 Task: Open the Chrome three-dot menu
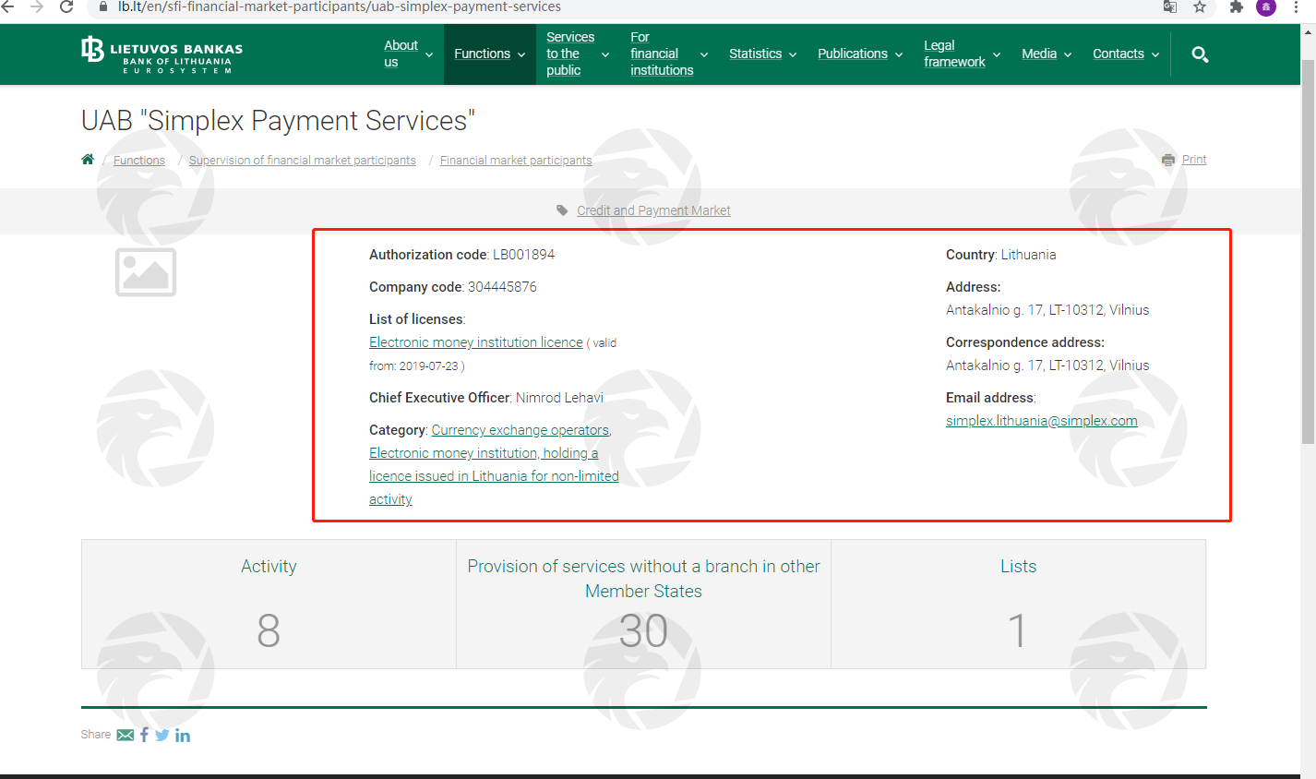point(1297,6)
